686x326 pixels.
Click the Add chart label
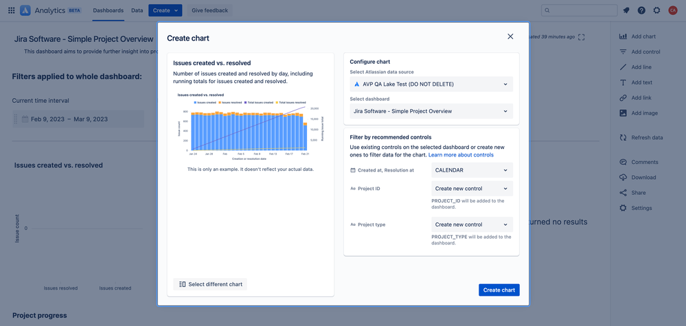(643, 36)
